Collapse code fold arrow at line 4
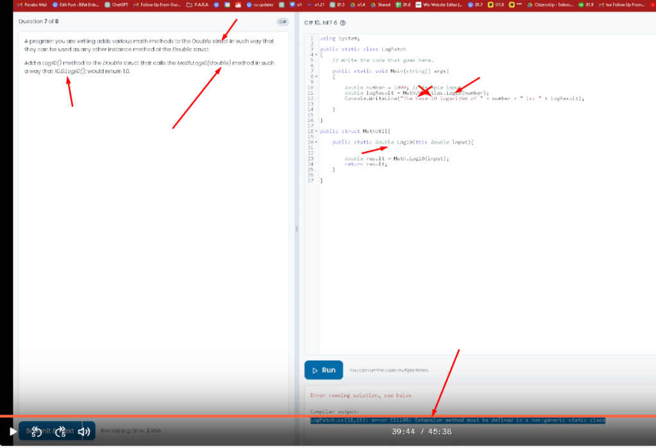 tap(316, 54)
